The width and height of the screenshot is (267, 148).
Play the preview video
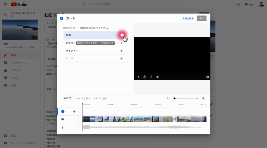coord(138,77)
